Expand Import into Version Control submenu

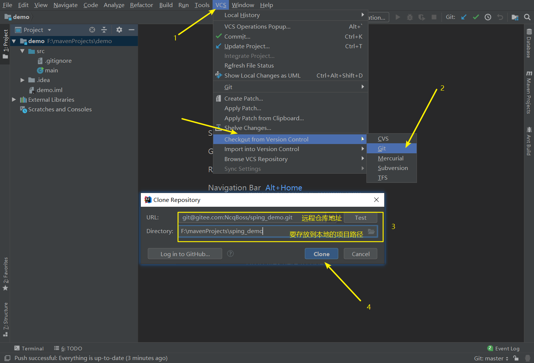point(290,149)
